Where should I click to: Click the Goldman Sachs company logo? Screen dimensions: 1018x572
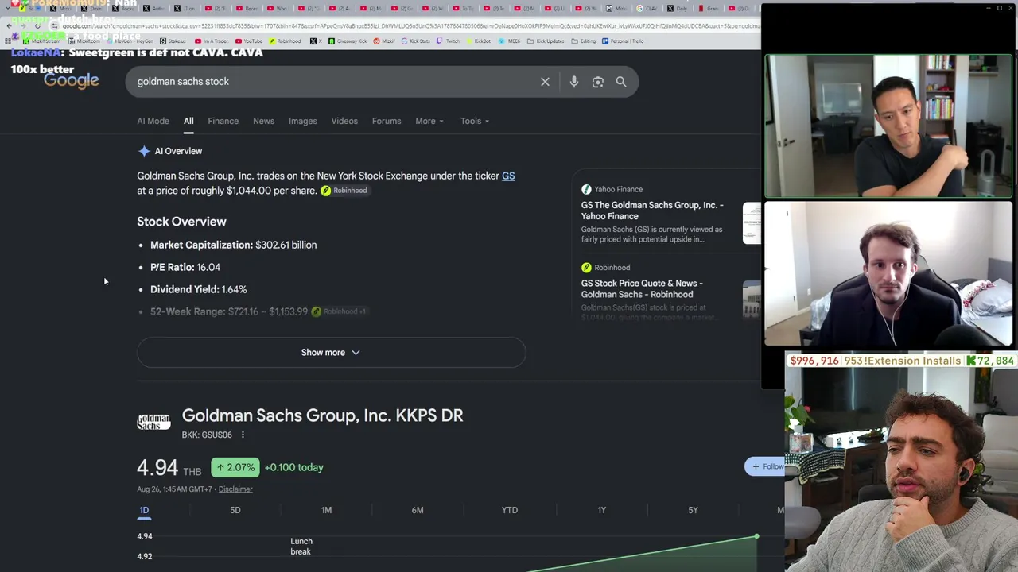(x=153, y=422)
